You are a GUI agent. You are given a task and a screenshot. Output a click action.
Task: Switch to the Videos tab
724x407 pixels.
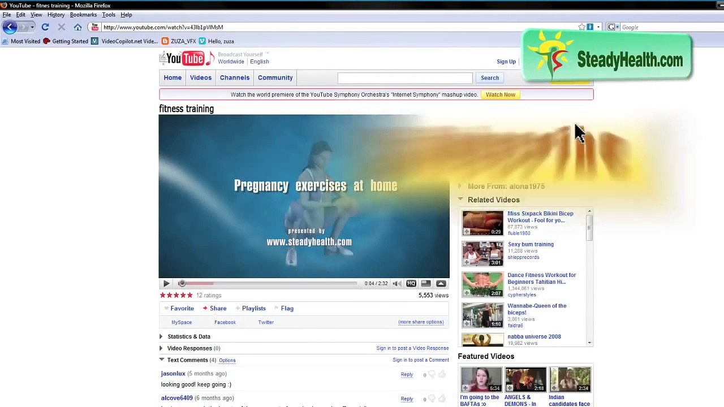click(x=201, y=77)
